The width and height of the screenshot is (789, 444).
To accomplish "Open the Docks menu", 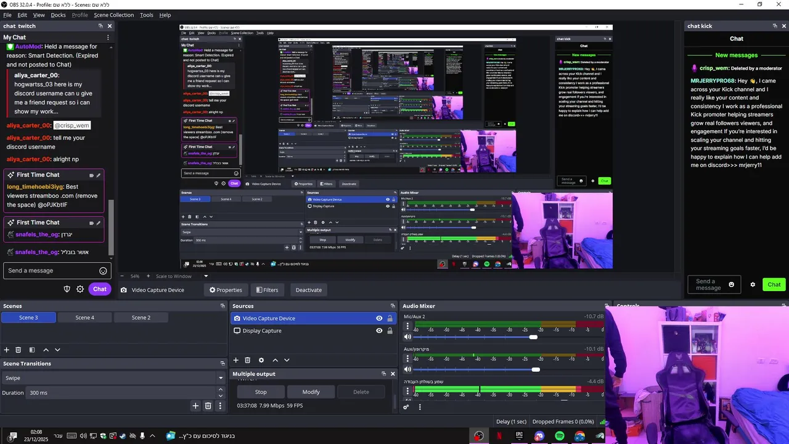I will (58, 15).
